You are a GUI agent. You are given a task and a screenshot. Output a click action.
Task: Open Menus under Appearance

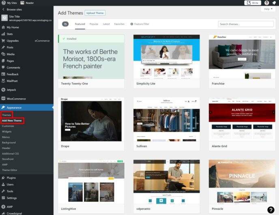tap(6, 137)
